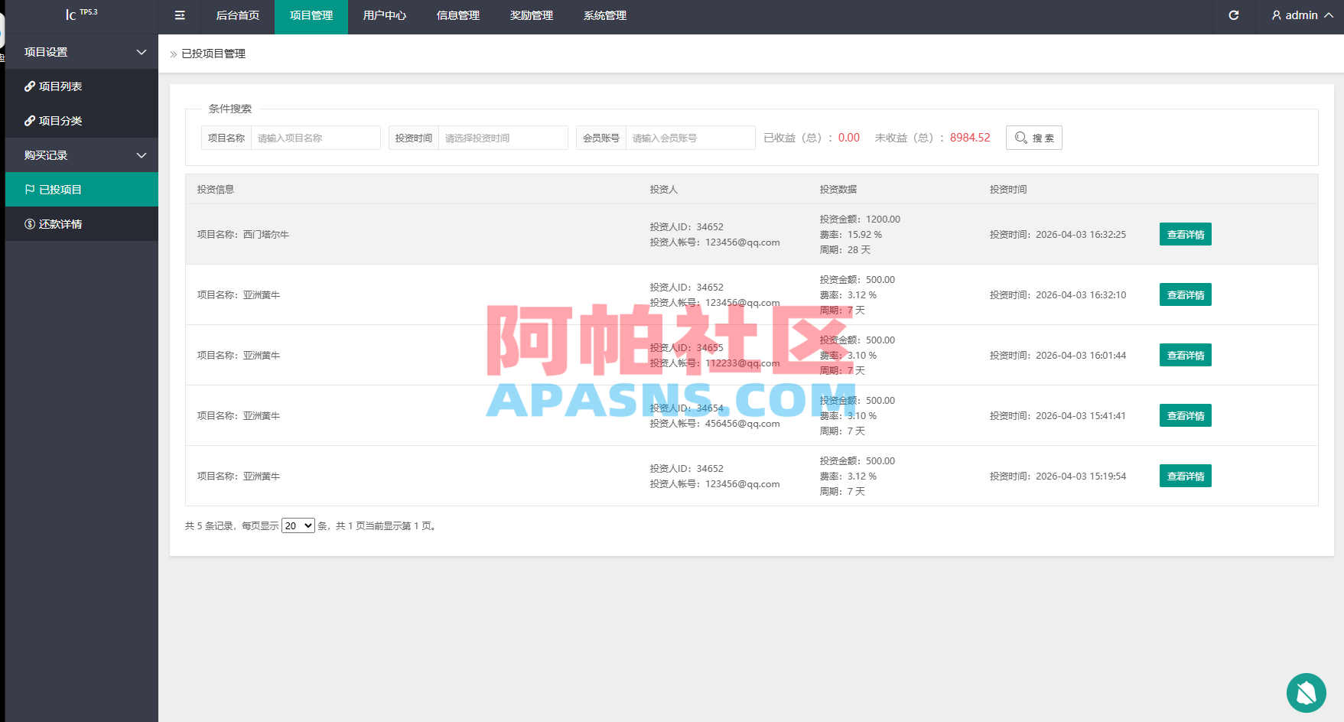Viewport: 1344px width, 722px height.
Task: Click the 搜索 search button
Action: click(x=1034, y=138)
